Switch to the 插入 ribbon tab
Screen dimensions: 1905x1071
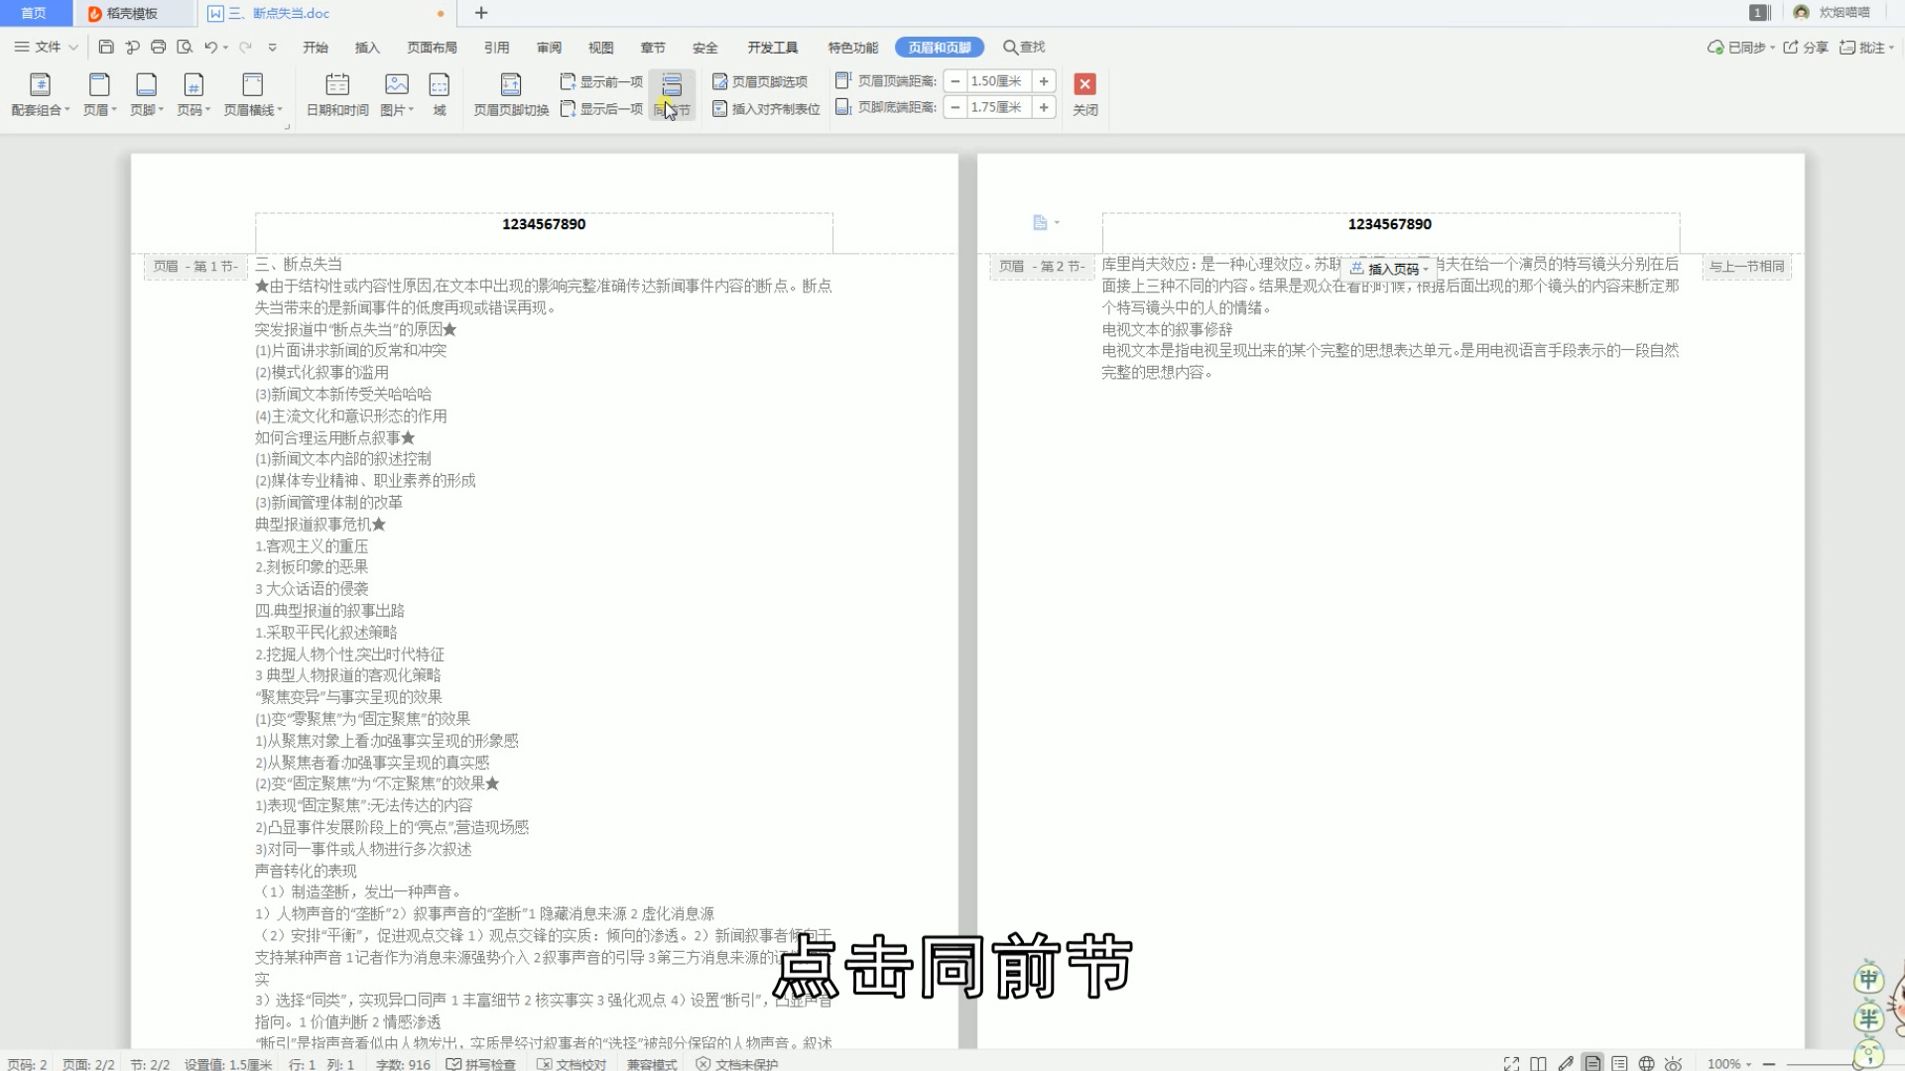[367, 47]
